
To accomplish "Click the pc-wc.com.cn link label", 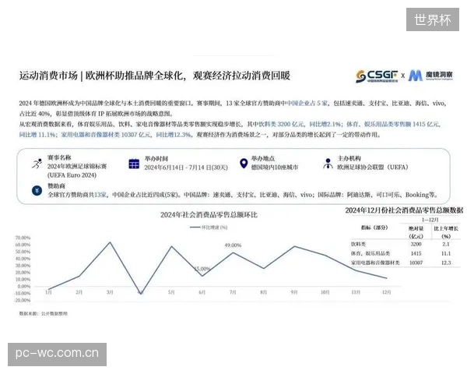I will coord(57,354).
